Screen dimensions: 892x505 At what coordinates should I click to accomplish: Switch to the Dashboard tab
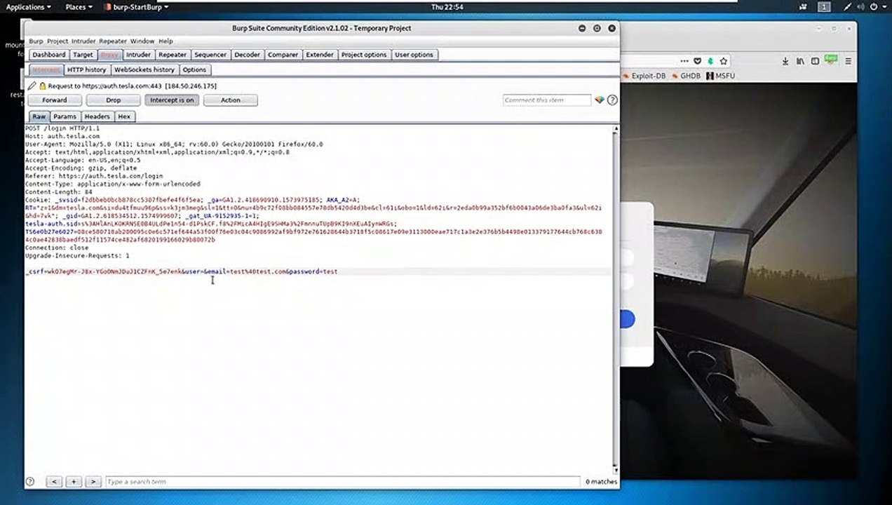49,55
